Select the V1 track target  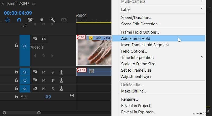coord(25,50)
